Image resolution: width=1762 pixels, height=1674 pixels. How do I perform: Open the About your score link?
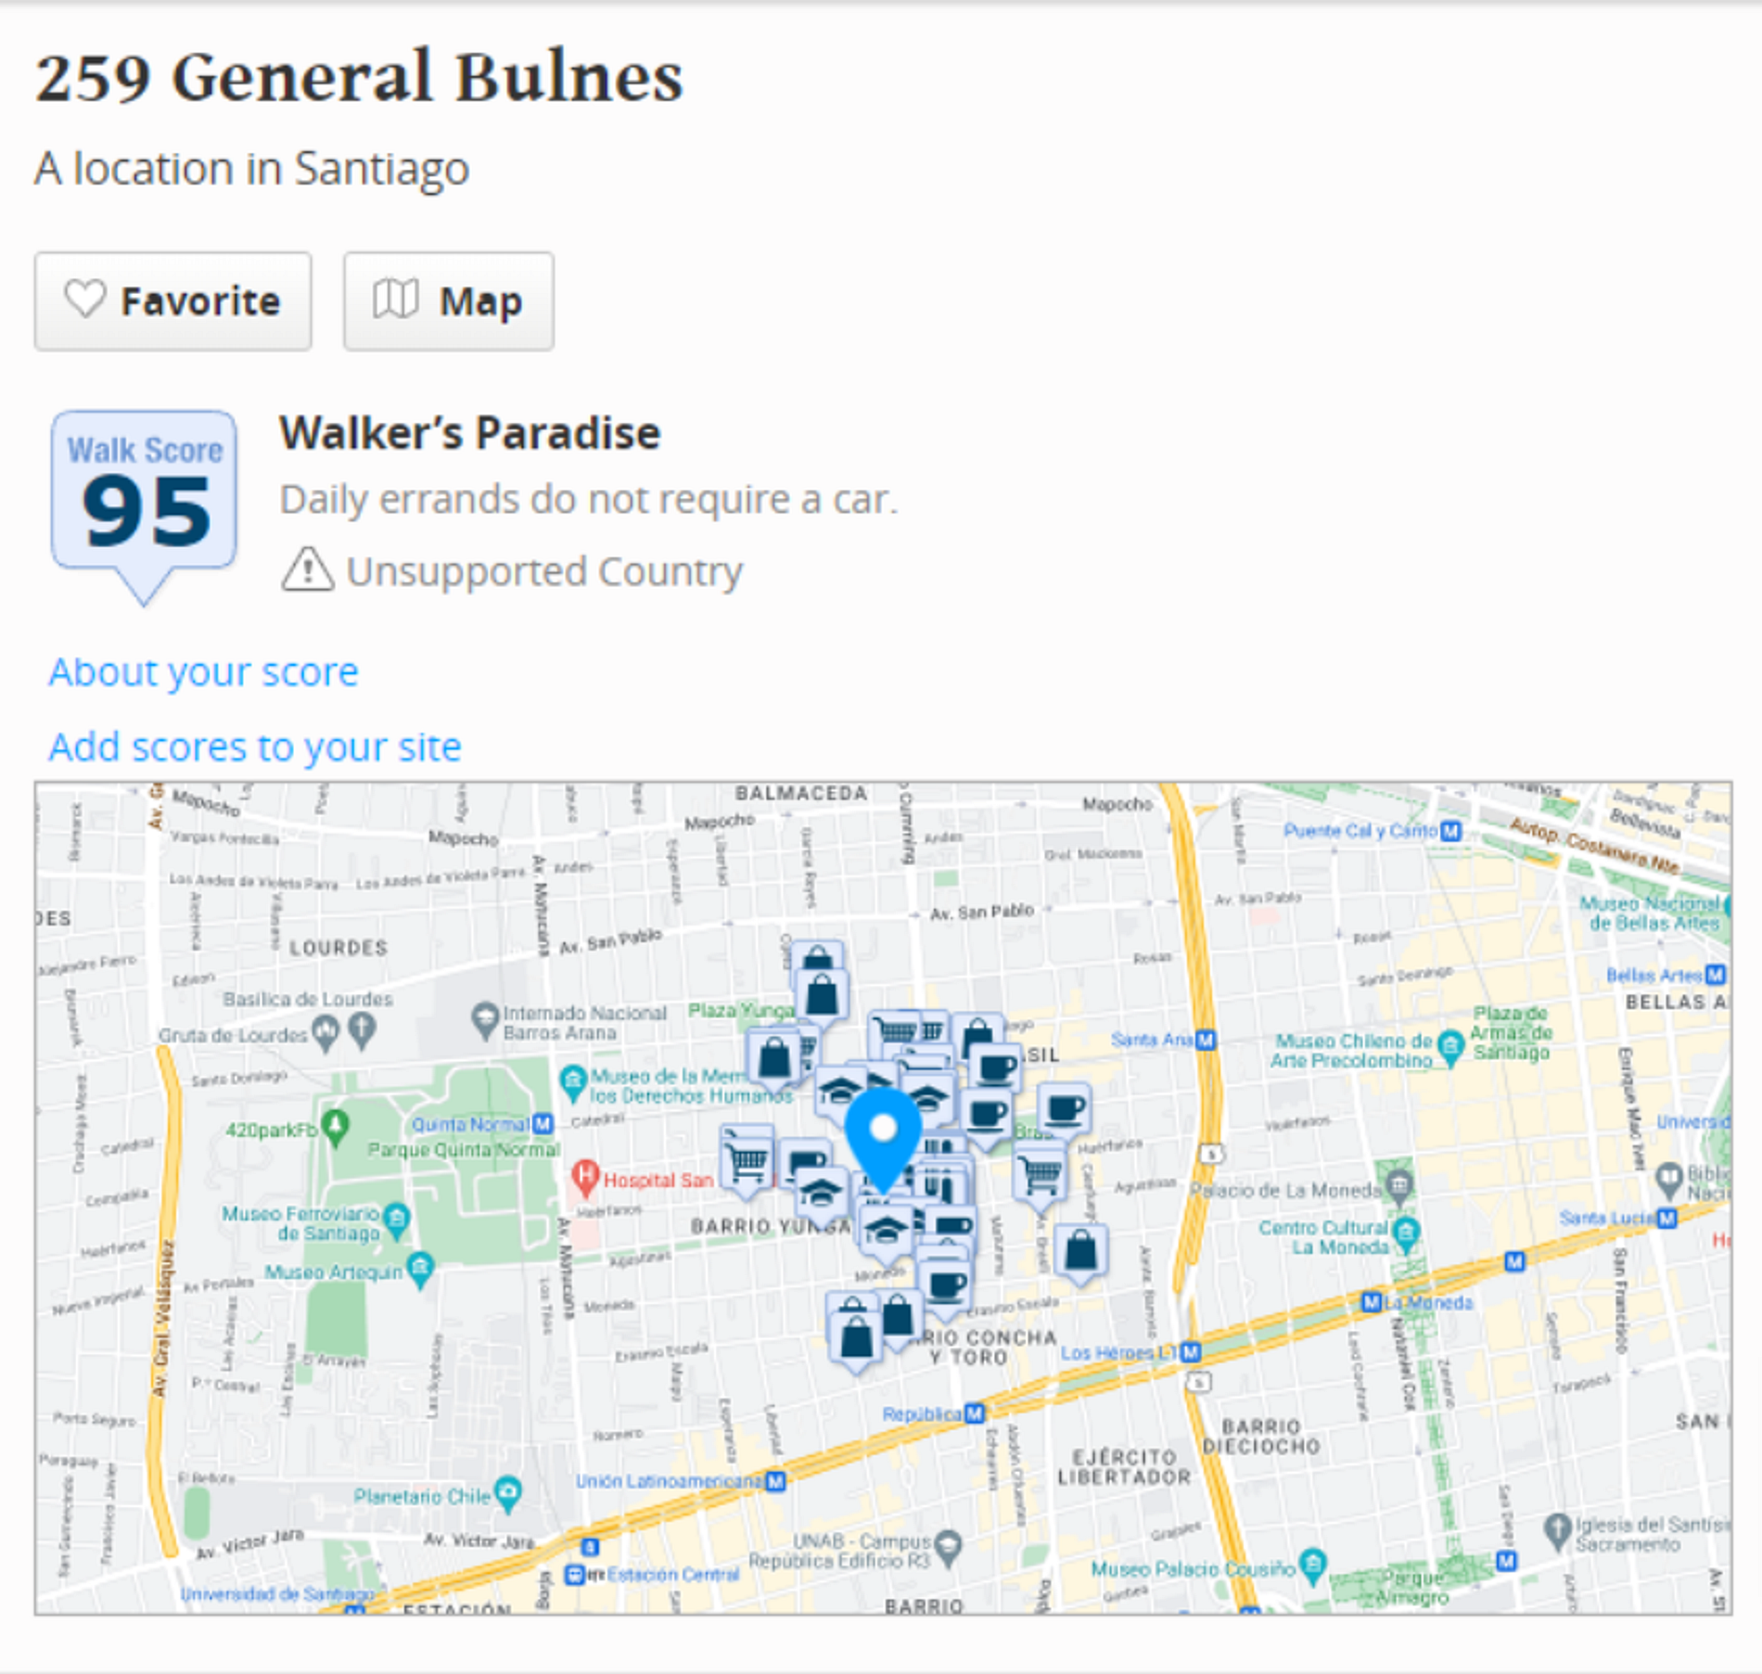coord(203,671)
